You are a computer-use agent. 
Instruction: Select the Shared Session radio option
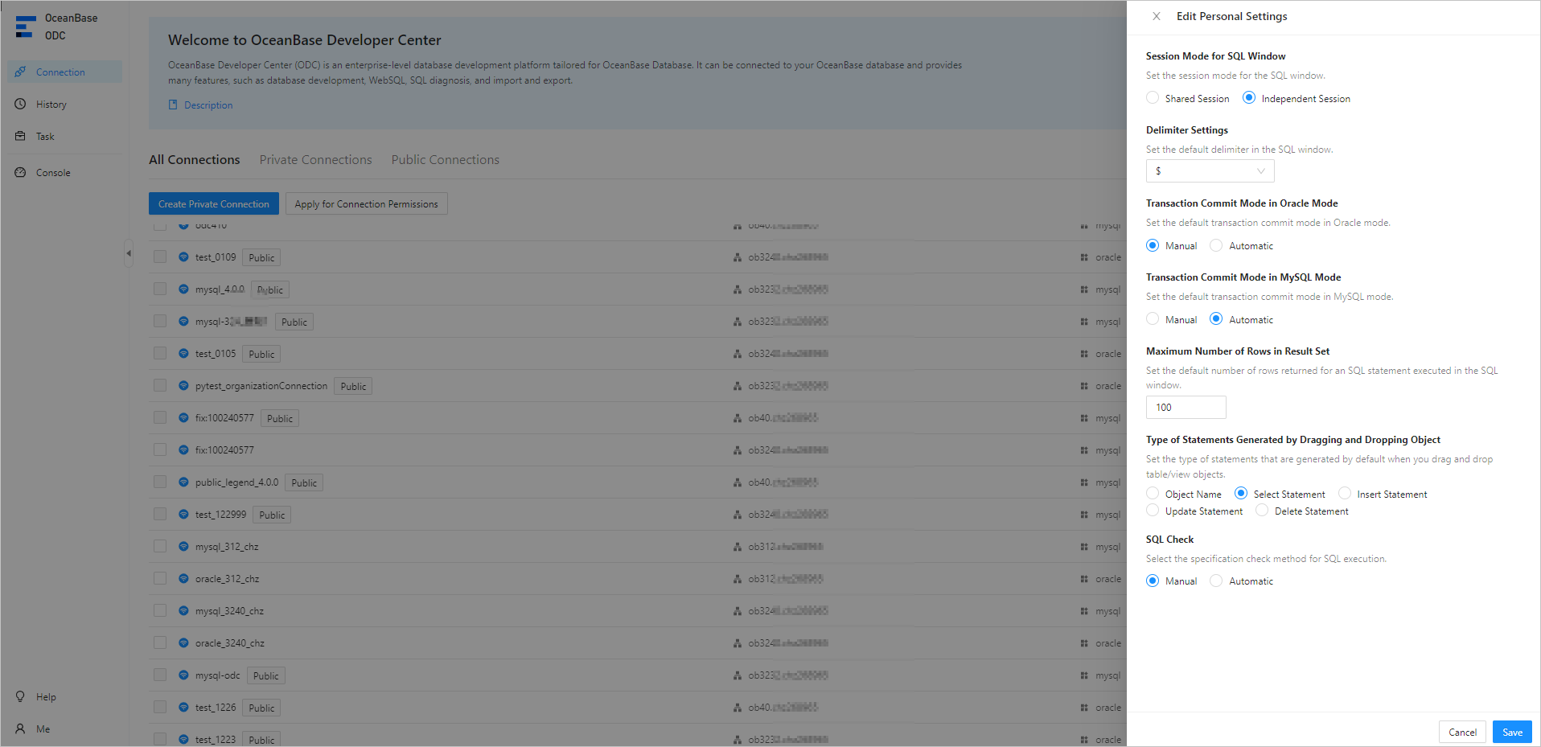(x=1153, y=98)
